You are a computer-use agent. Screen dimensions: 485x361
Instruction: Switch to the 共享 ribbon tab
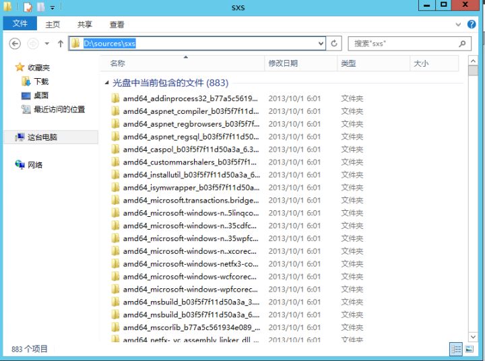coord(85,24)
